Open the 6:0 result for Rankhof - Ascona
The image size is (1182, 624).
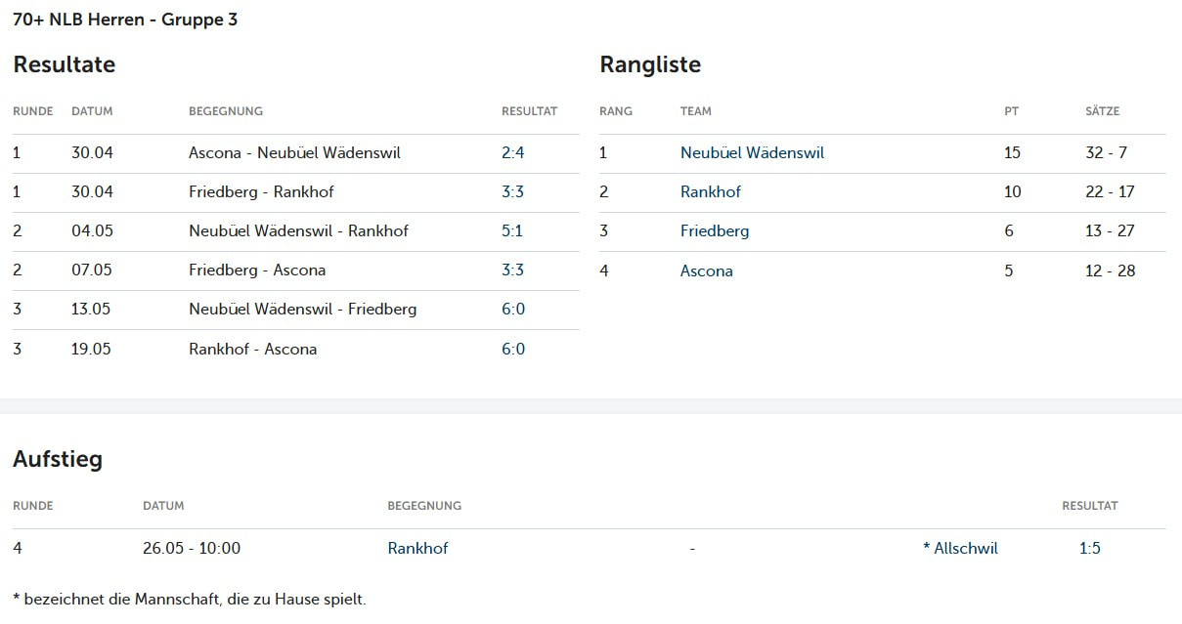513,350
